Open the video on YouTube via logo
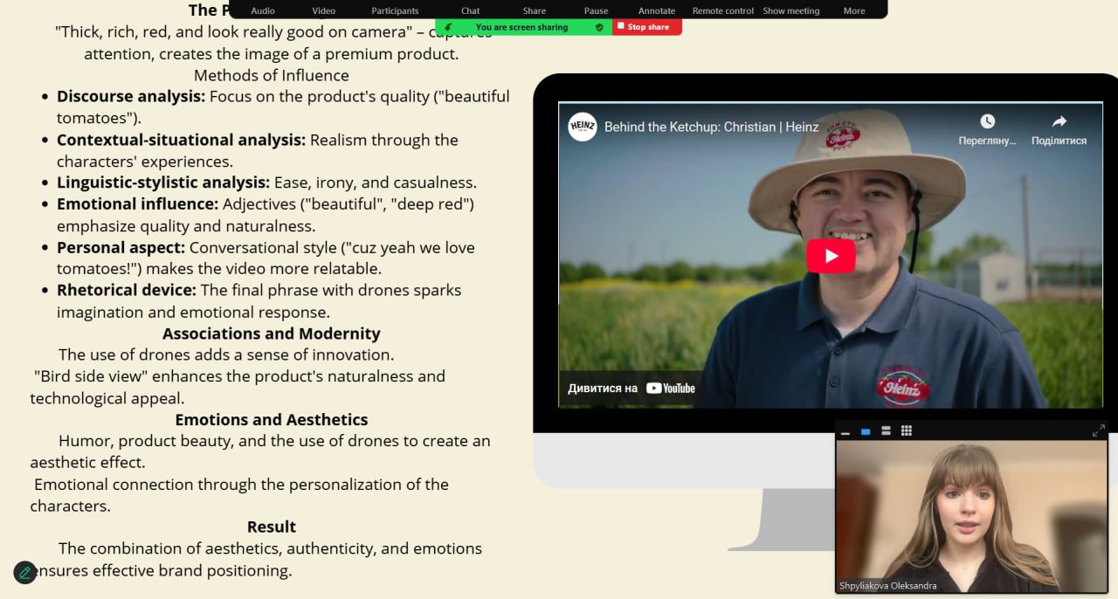 (x=670, y=388)
